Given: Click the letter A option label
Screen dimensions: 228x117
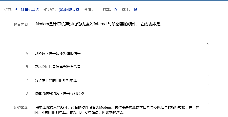Looking at the screenshot, I should pos(27,53).
